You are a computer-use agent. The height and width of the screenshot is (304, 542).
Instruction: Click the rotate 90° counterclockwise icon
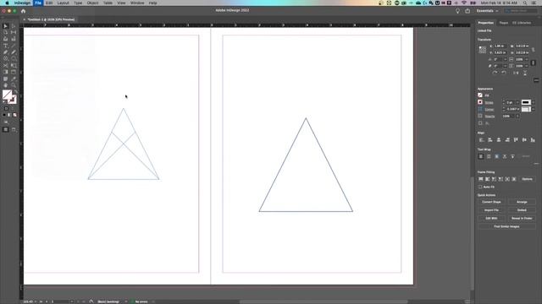pos(504,73)
